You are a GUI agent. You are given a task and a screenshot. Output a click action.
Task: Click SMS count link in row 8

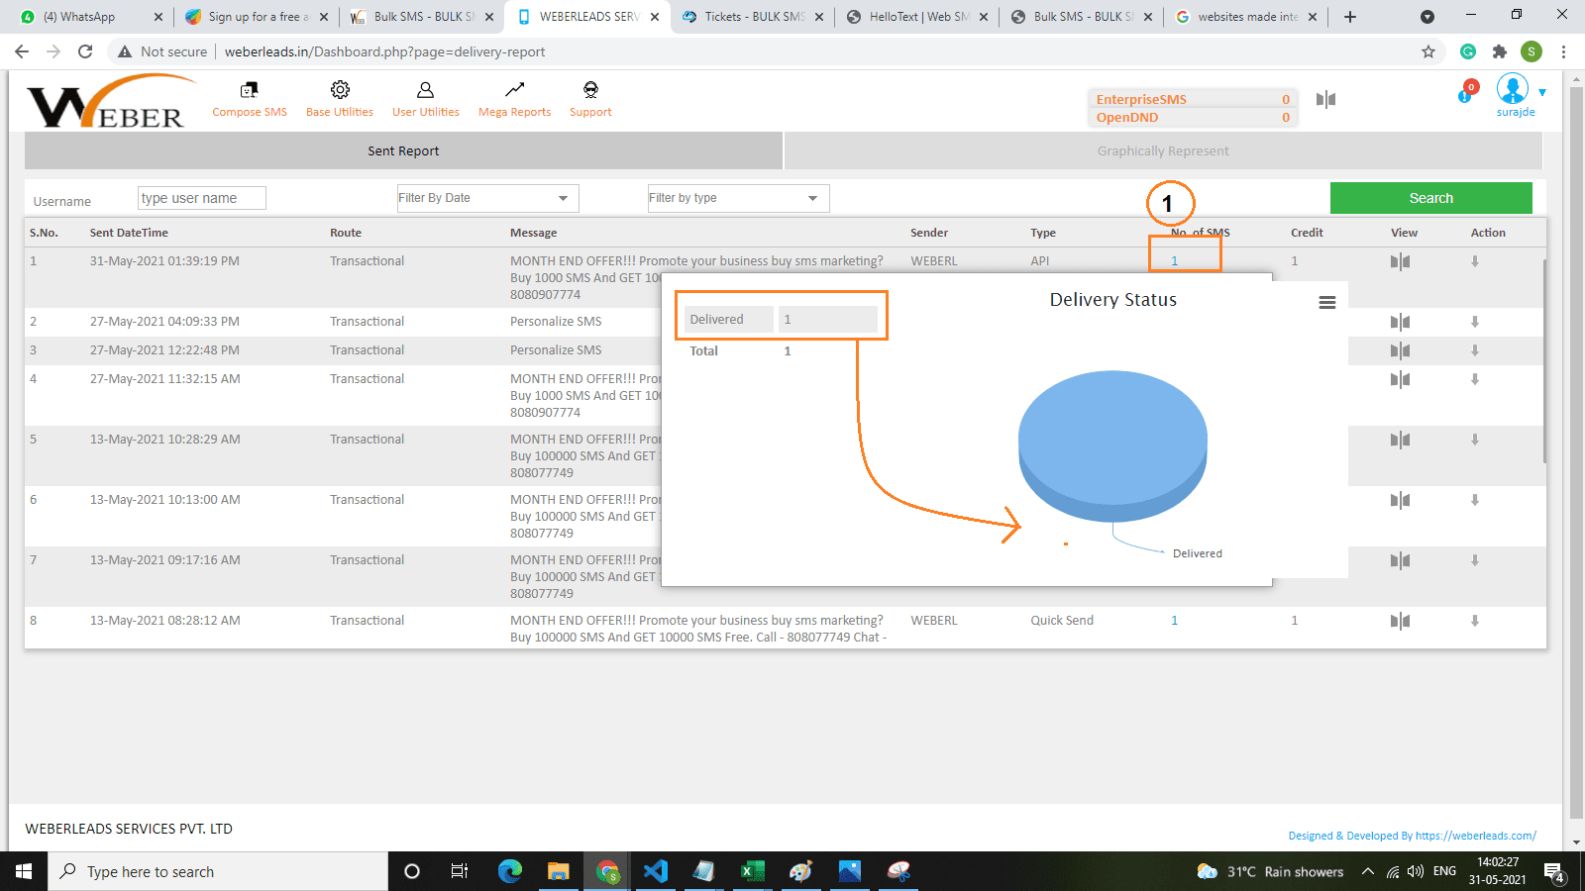point(1175,621)
